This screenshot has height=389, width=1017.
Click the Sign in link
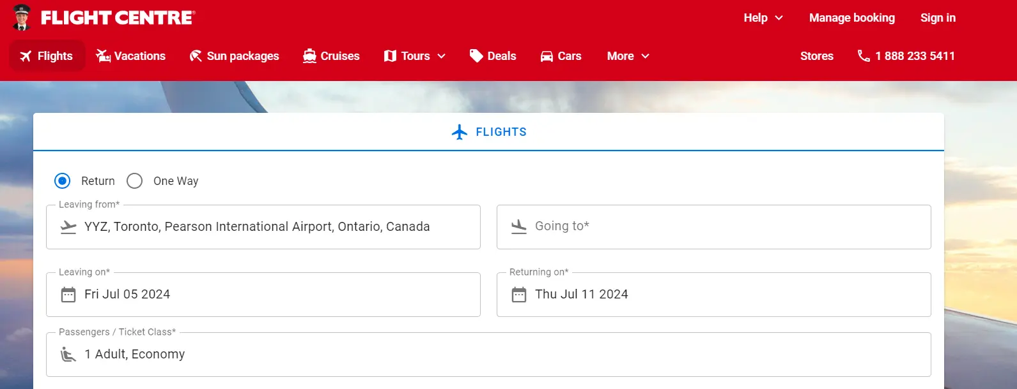coord(938,18)
